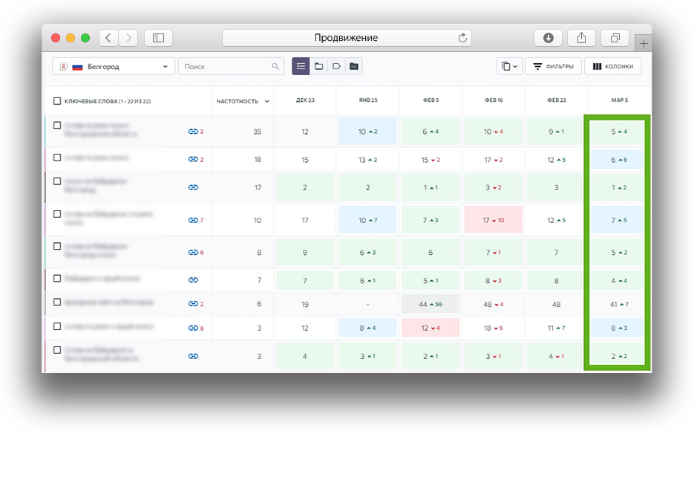The width and height of the screenshot is (694, 486).
Task: Add a new browser tab with plus
Action: [644, 43]
